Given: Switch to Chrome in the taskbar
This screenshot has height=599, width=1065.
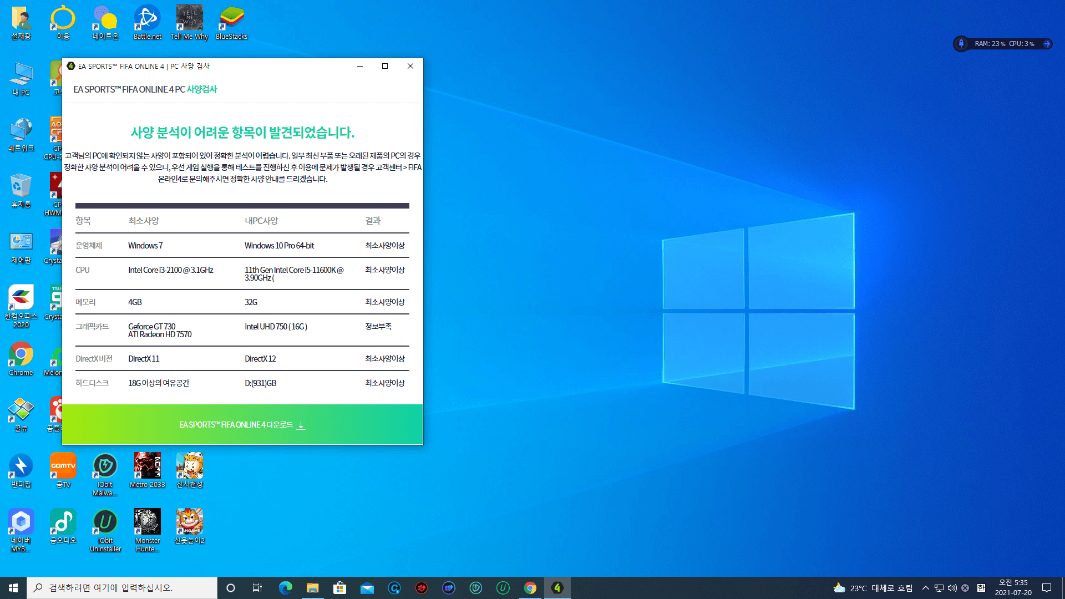Looking at the screenshot, I should pos(530,588).
